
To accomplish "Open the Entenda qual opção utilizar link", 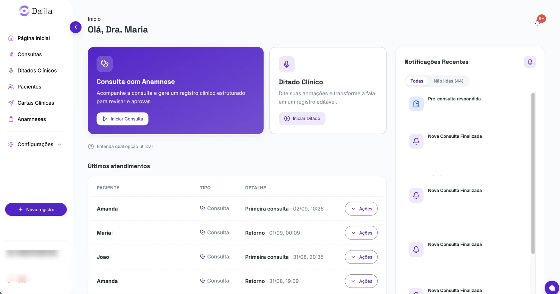I will 125,147.
